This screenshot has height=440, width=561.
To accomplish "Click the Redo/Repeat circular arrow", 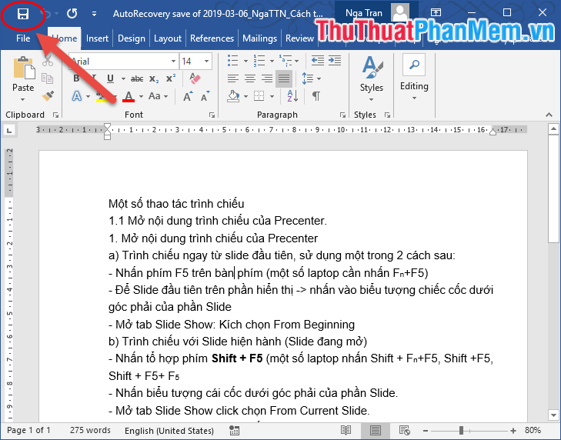I will pos(72,14).
